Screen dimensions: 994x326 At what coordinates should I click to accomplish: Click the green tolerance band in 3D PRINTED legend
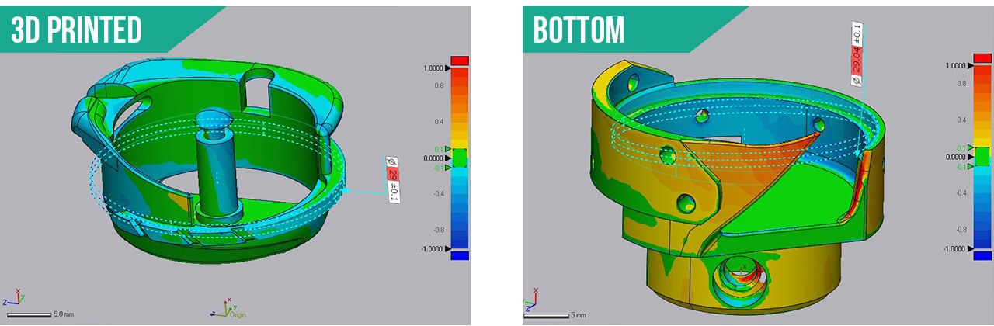pyautogui.click(x=460, y=158)
